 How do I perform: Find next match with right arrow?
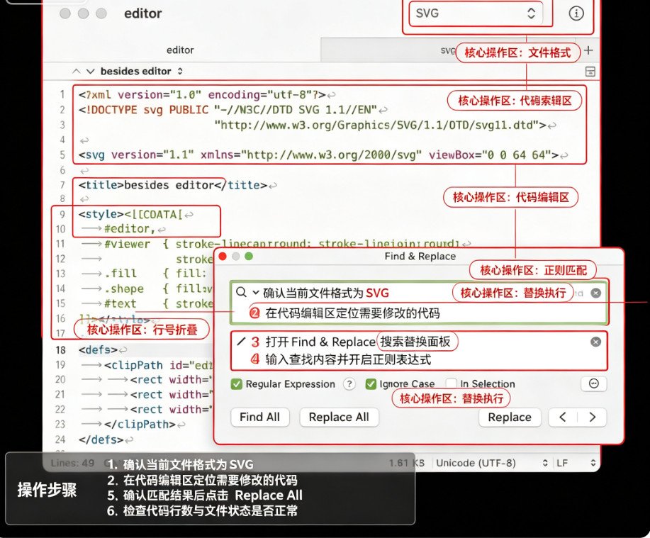tap(593, 417)
